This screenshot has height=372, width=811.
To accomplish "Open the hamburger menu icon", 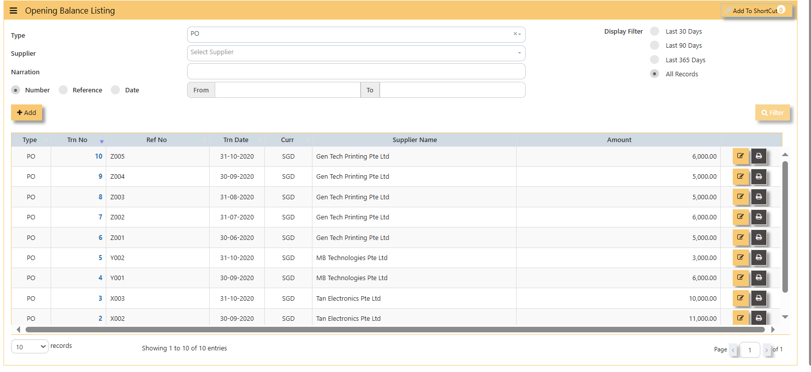I will pos(14,11).
